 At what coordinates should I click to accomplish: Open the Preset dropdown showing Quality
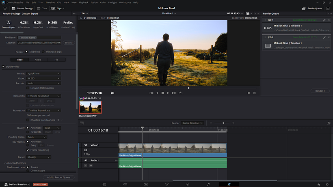point(39,157)
